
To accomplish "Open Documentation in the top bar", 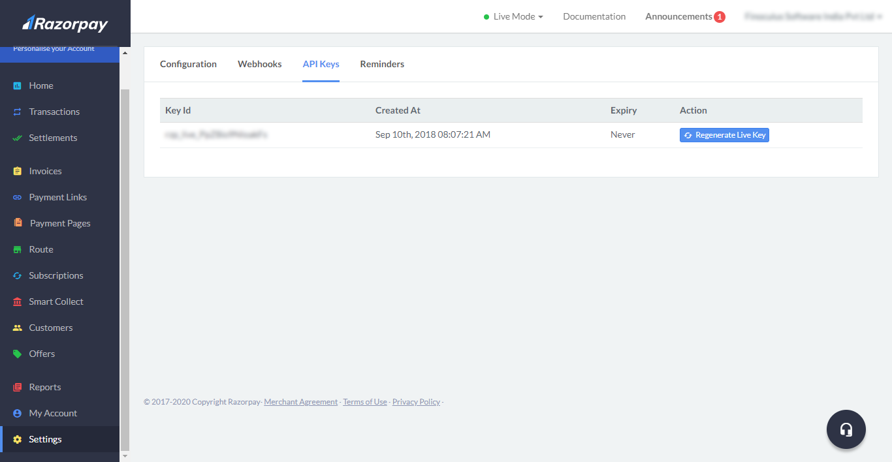I will point(594,16).
